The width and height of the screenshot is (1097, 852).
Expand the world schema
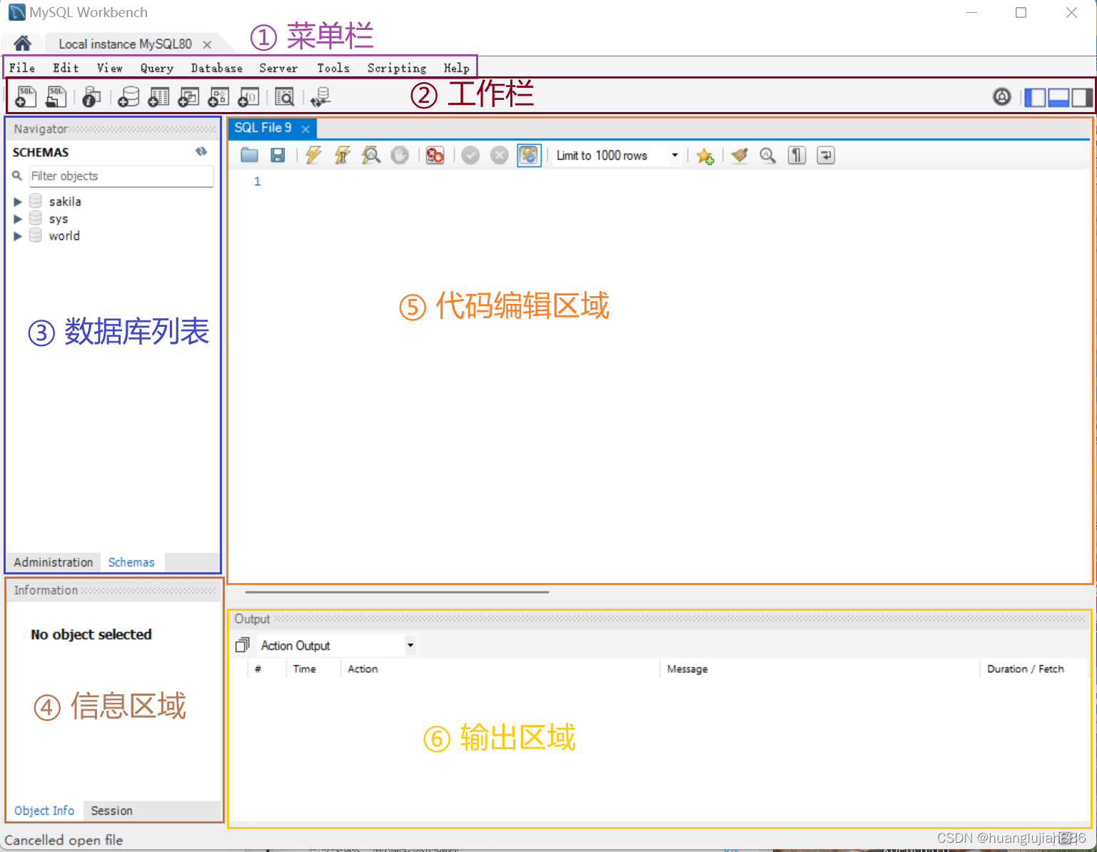18,236
